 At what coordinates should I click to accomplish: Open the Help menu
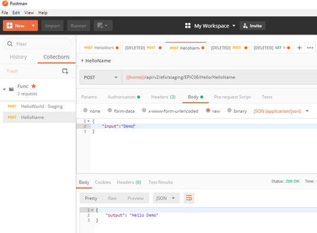[43, 13]
